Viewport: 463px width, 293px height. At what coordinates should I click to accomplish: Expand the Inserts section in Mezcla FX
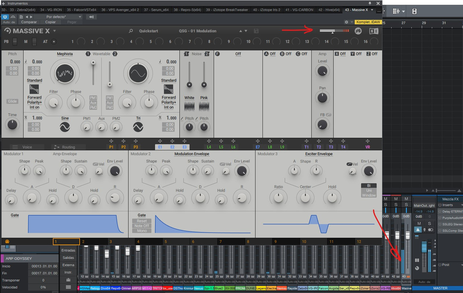coord(462,205)
